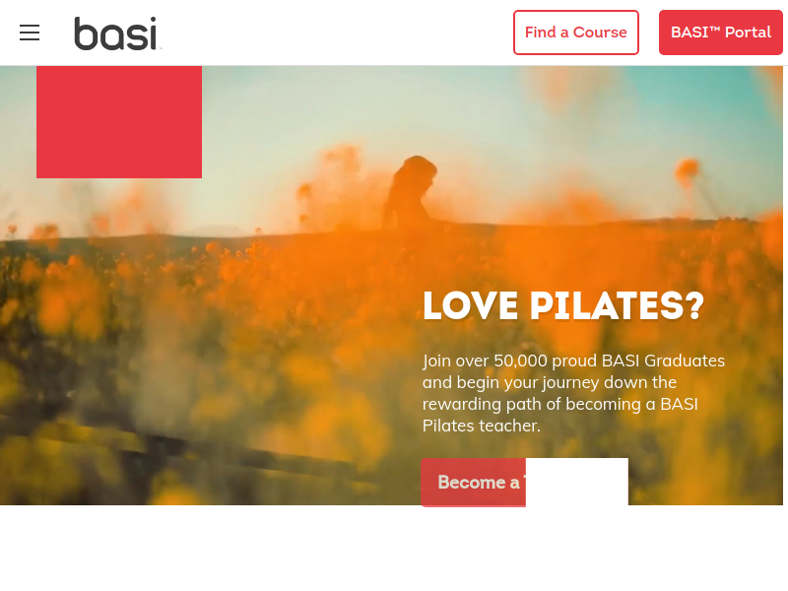Open the Find a Course page
Viewport: 788px width, 591px height.
576,33
